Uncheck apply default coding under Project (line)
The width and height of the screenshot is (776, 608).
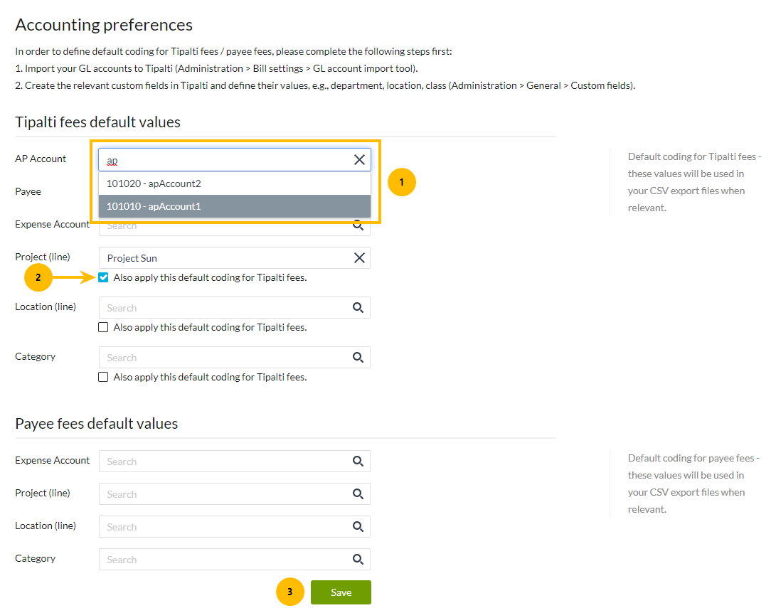pos(103,277)
